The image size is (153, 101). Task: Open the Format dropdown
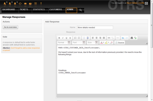(64, 43)
